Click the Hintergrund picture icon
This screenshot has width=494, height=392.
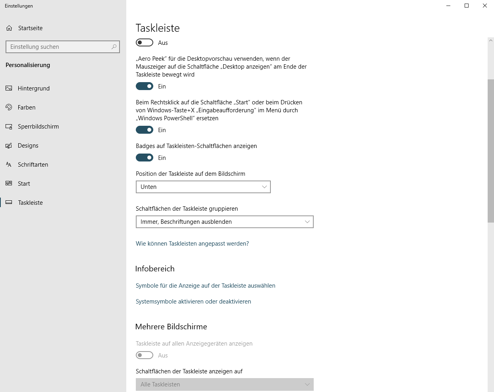tap(9, 88)
